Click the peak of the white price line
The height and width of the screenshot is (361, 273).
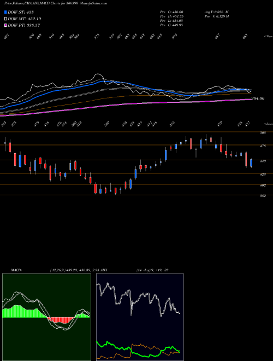(98, 74)
